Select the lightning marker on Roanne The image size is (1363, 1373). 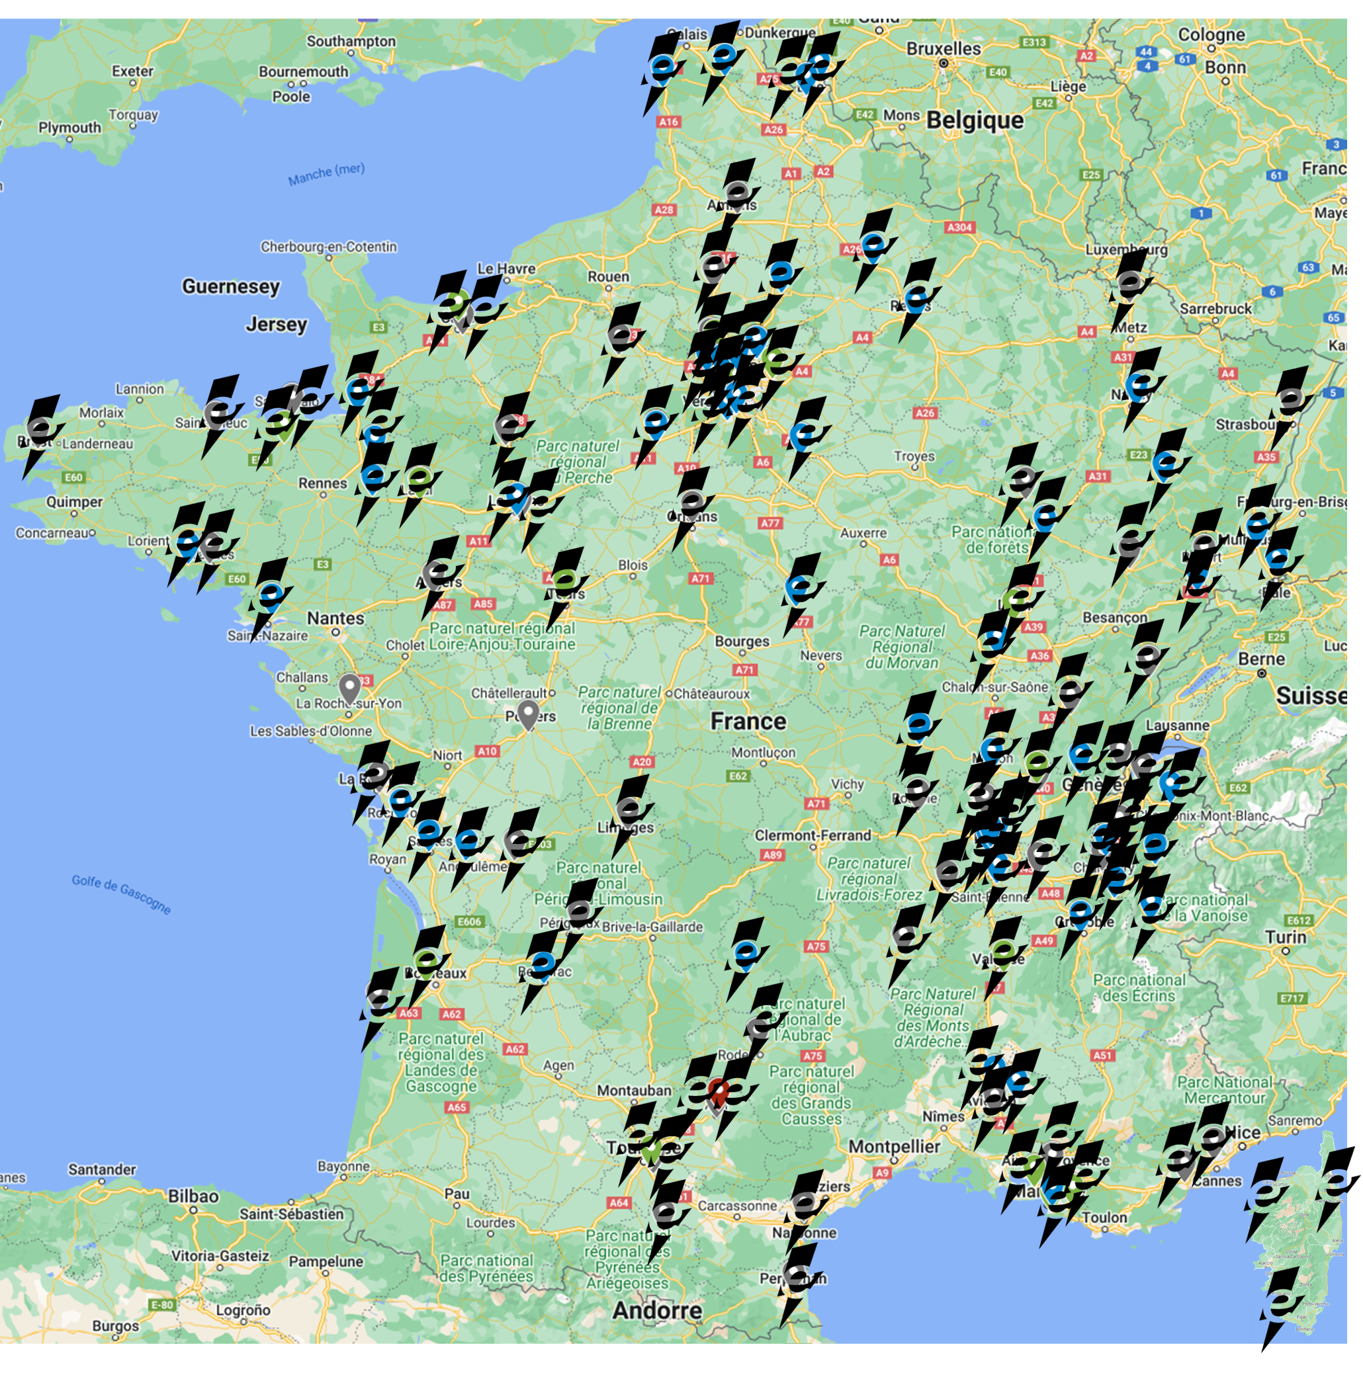pos(916,794)
